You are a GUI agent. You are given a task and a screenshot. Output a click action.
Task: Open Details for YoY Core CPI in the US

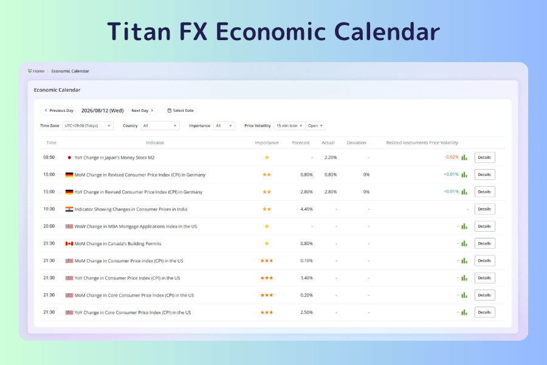tap(484, 312)
